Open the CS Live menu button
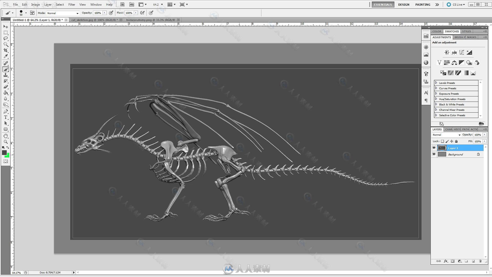 point(456,4)
